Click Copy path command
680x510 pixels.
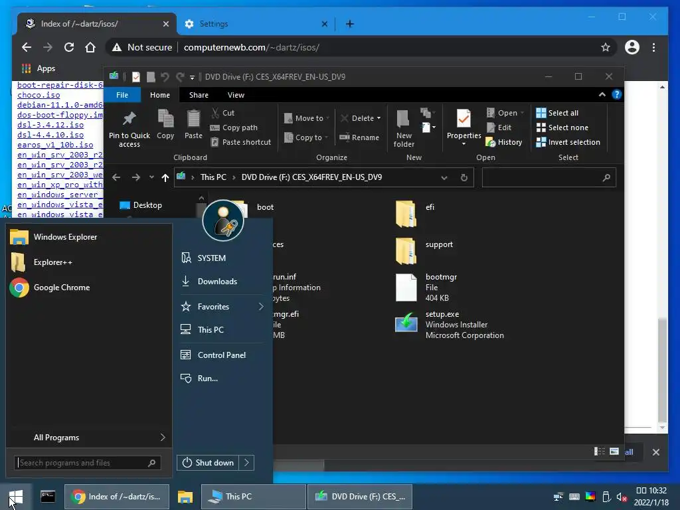point(234,127)
